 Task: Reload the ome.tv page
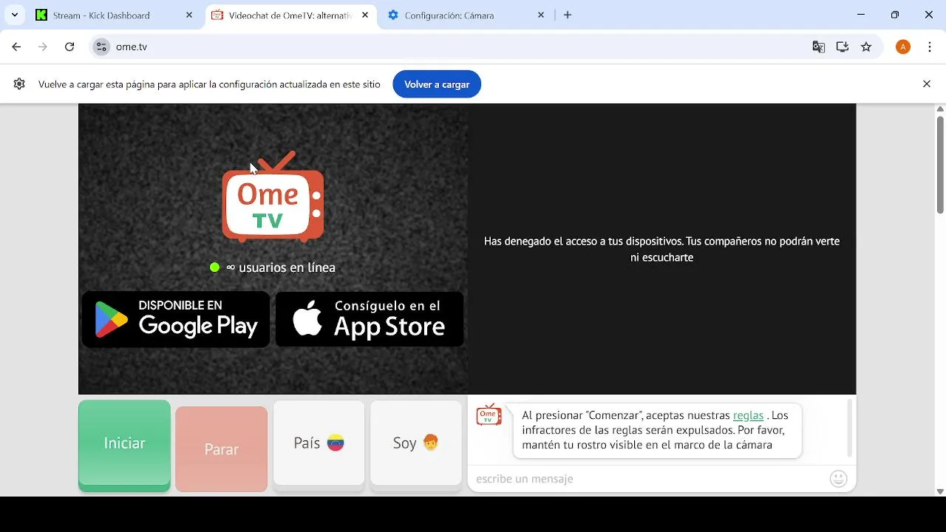(69, 47)
